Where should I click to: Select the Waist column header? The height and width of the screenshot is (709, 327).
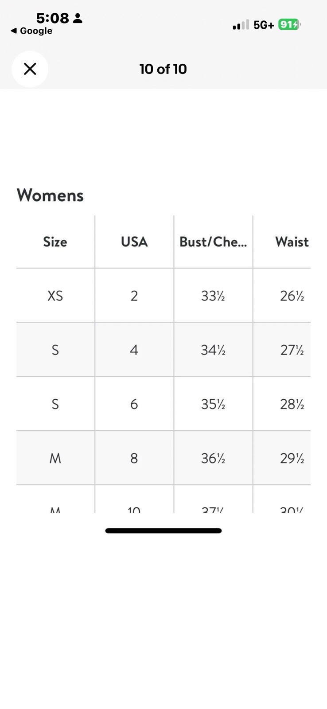pos(292,242)
